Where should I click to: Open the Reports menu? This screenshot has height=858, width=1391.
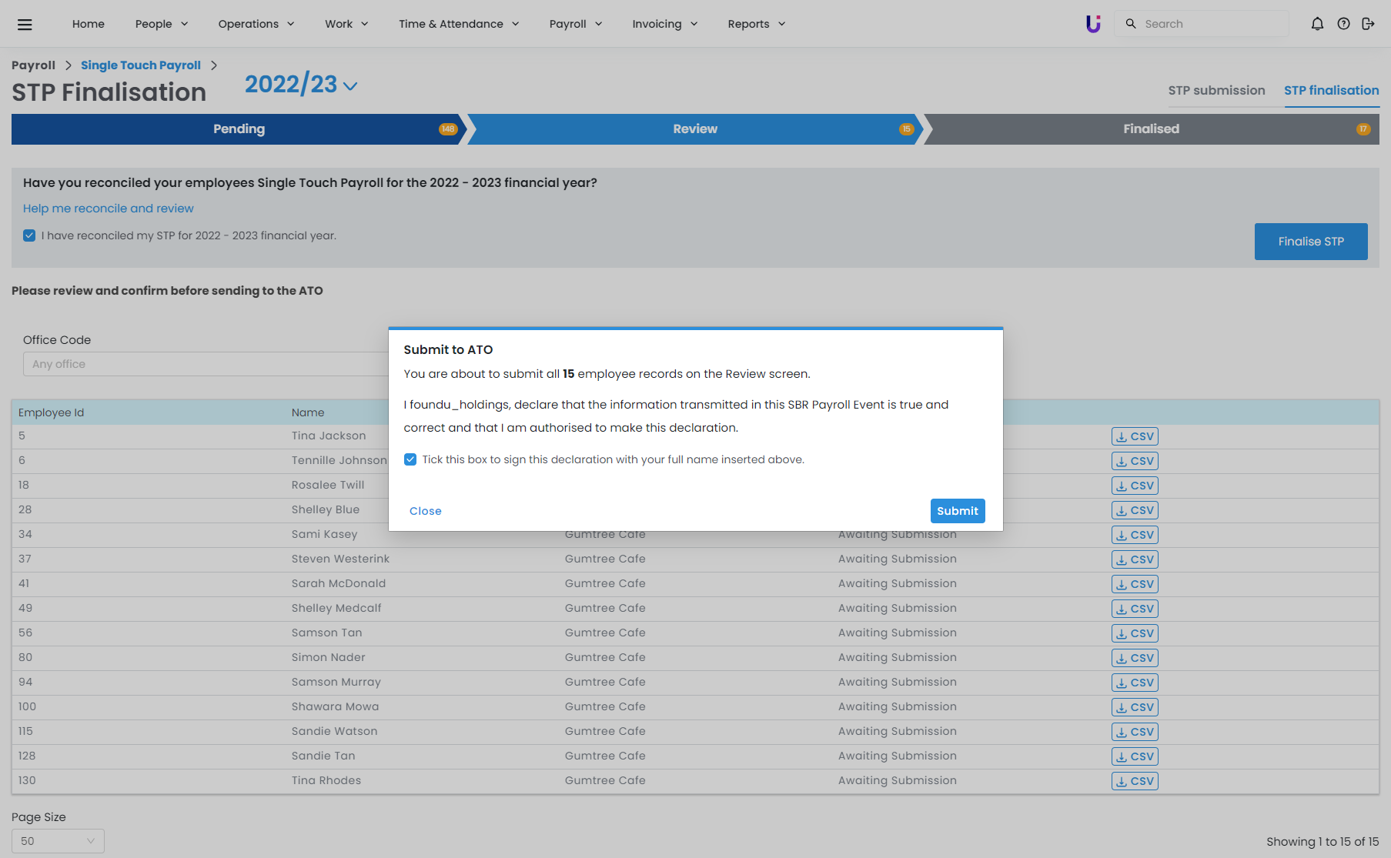pyautogui.click(x=756, y=24)
